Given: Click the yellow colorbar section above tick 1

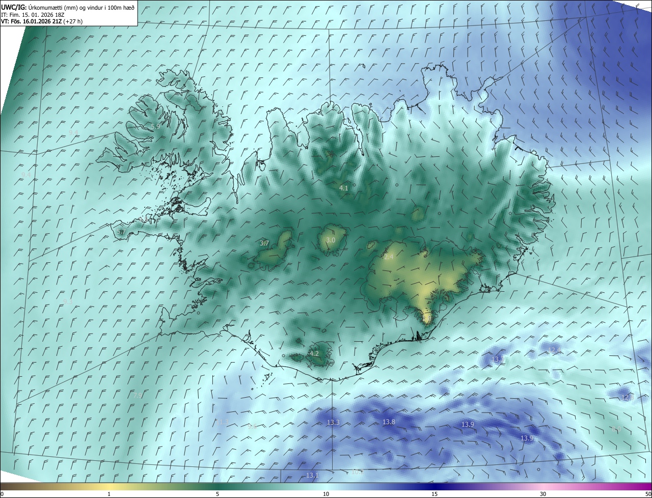Looking at the screenshot, I should [109, 486].
